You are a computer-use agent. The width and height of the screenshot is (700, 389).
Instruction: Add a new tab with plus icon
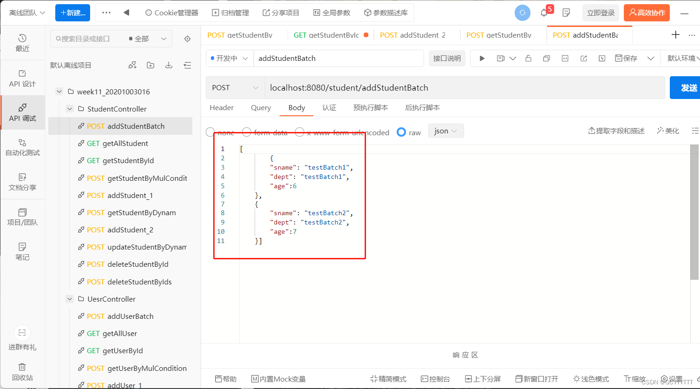676,34
